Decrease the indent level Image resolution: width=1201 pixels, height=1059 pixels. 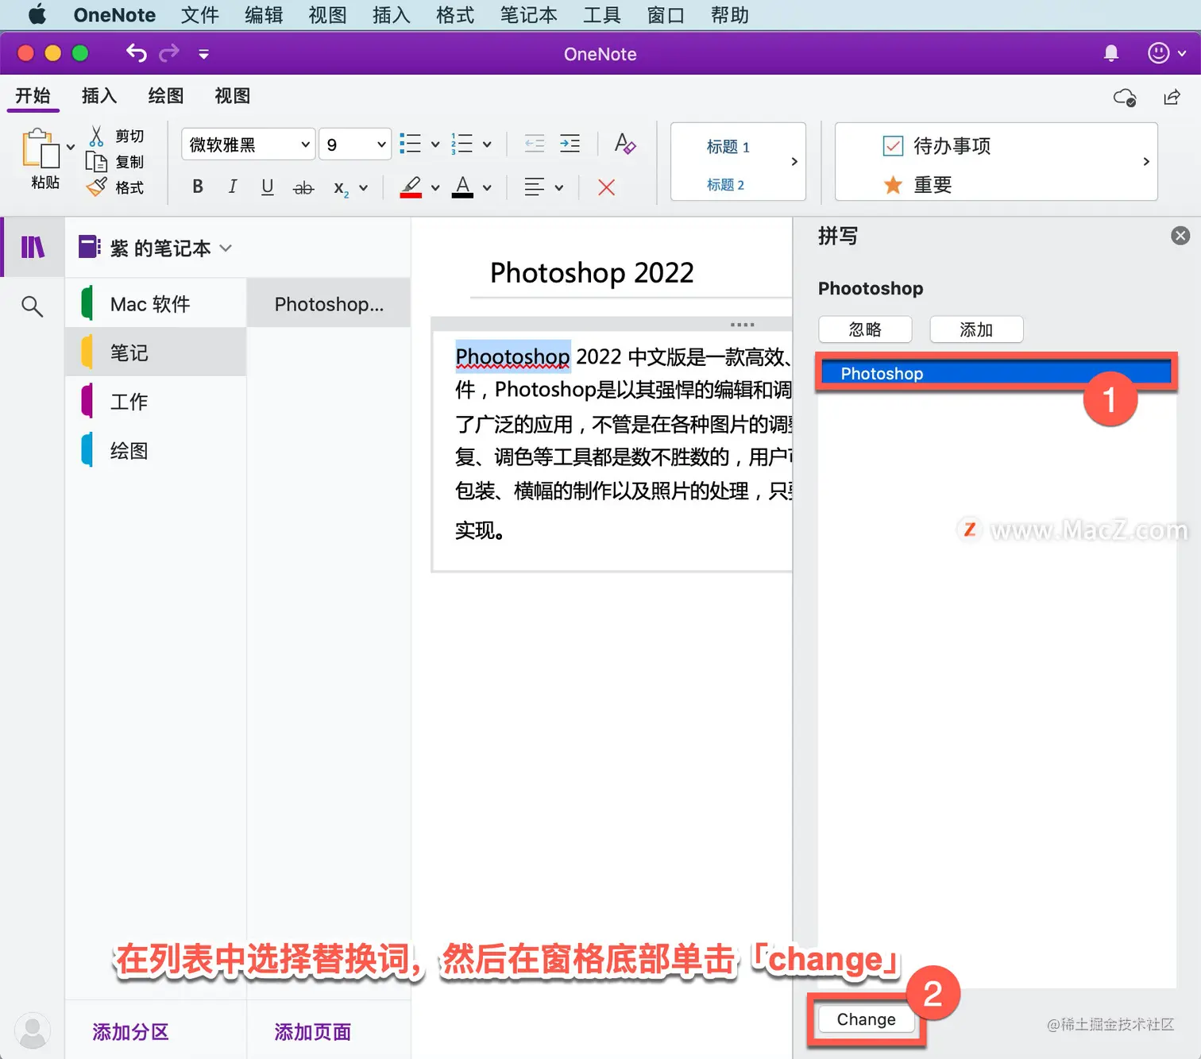tap(535, 144)
